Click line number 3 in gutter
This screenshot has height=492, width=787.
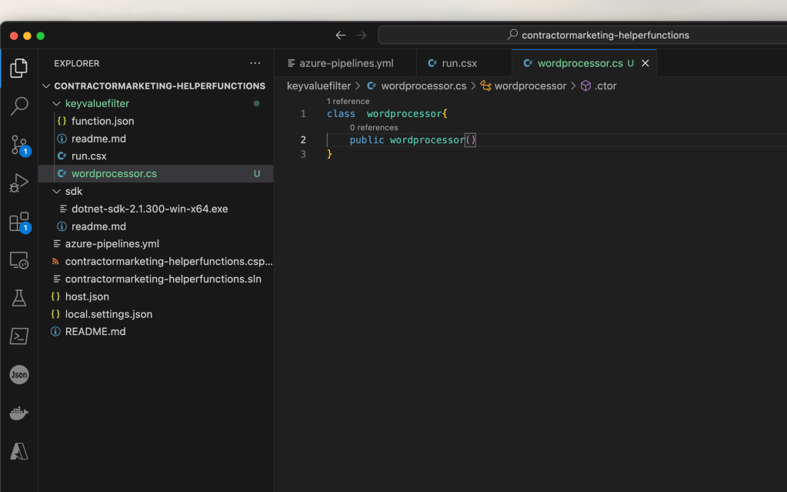pyautogui.click(x=303, y=154)
